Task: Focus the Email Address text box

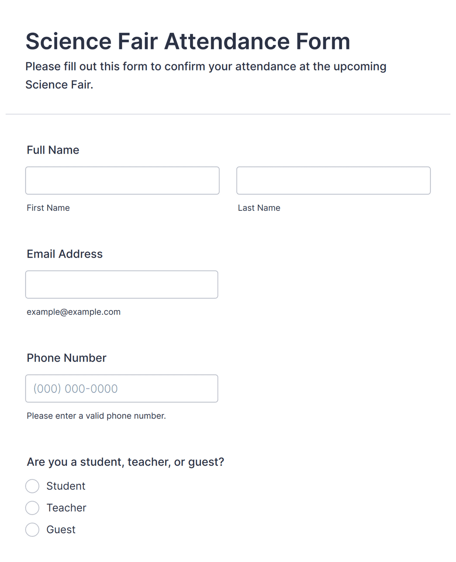Action: 121,285
